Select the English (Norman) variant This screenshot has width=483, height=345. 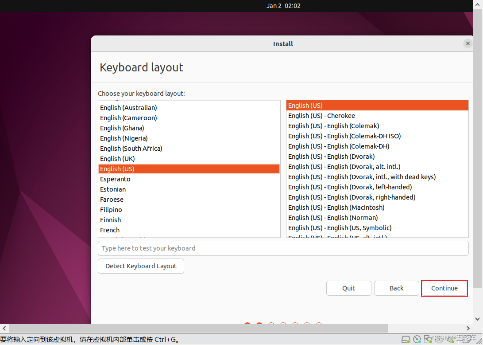[x=377, y=218]
